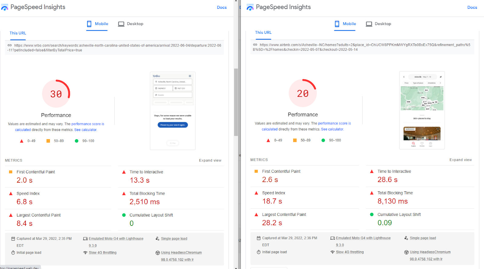Click the orange square beside First Contentful Paint 2.0 s
484x269 pixels.
(11, 172)
